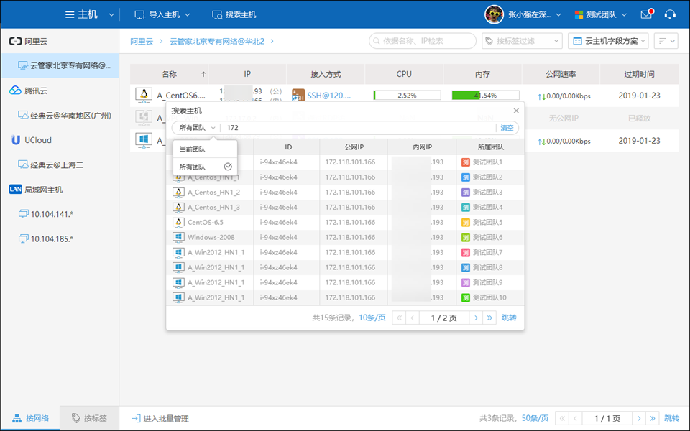Screen dimensions: 690x431
Task: Open the 测试团队 team menu
Action: click(602, 14)
